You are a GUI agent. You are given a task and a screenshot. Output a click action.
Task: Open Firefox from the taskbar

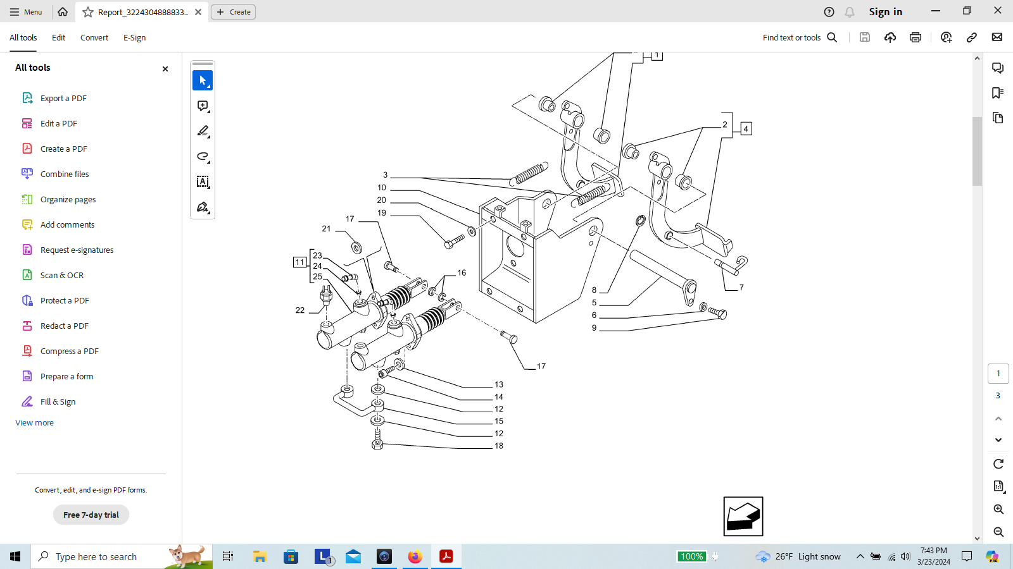tap(415, 556)
